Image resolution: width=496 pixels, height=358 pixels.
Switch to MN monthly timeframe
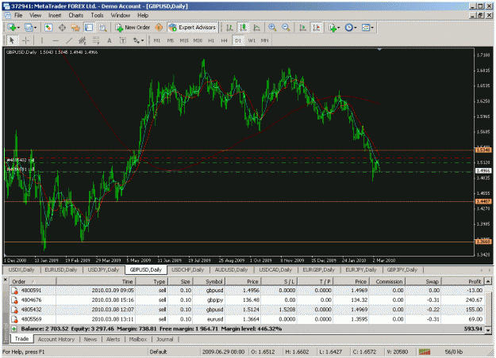265,40
